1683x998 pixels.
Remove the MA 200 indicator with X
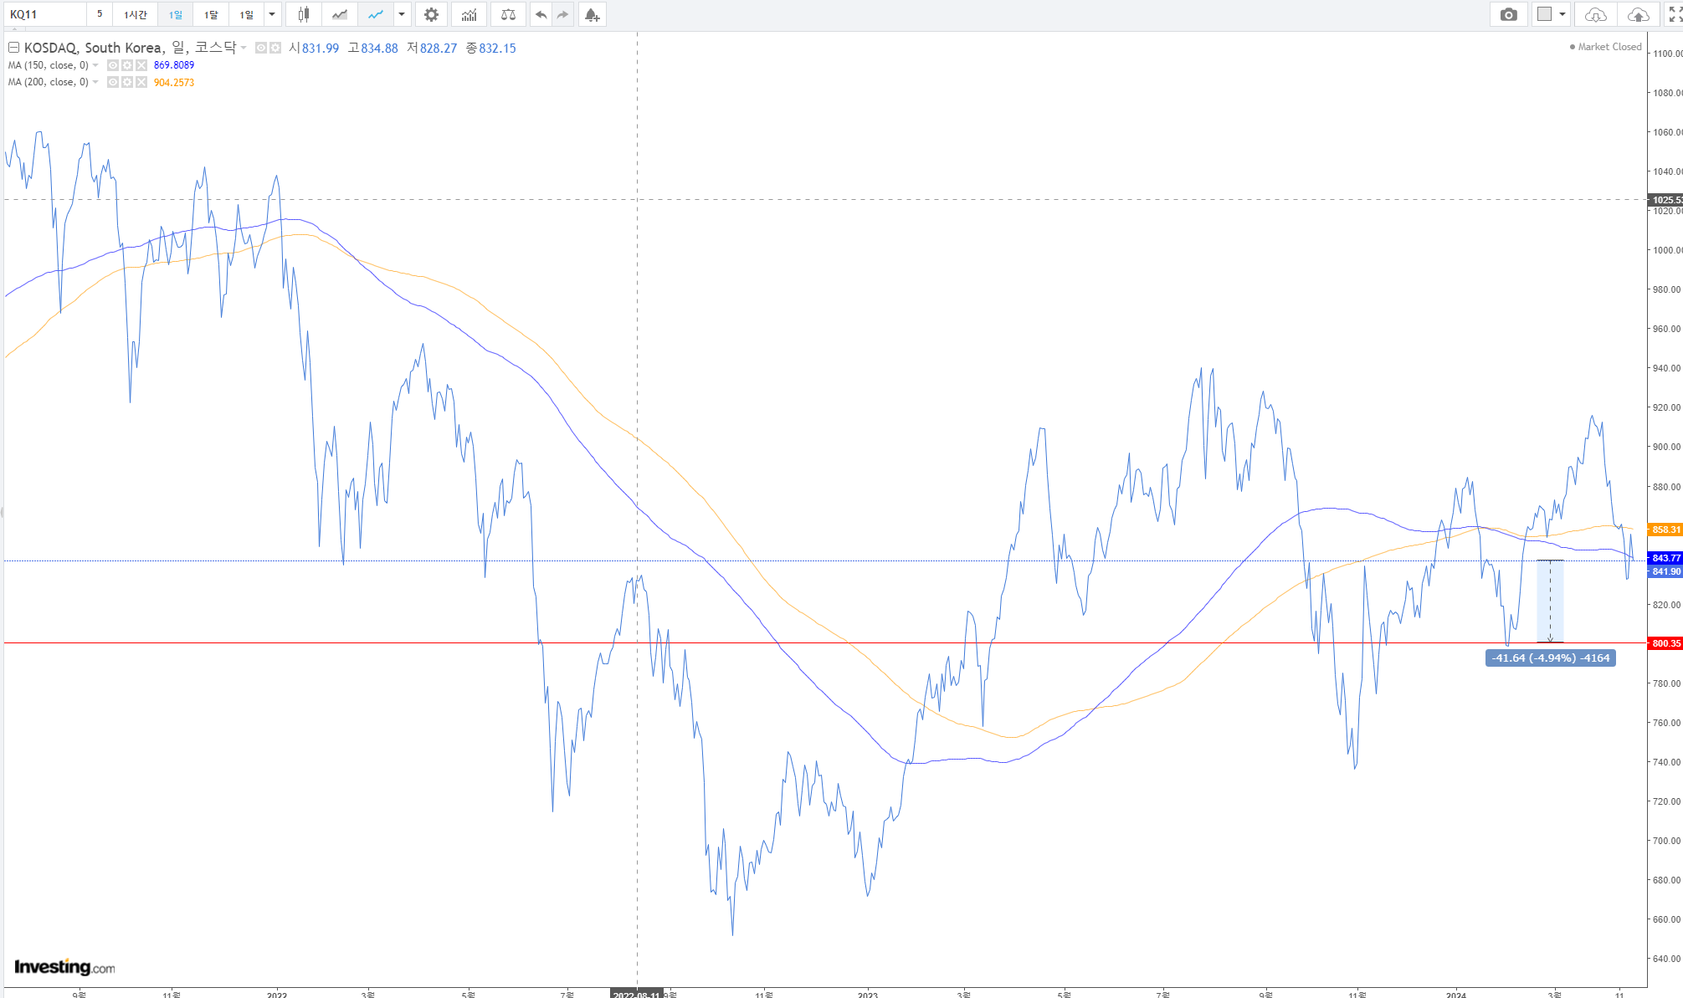coord(141,82)
